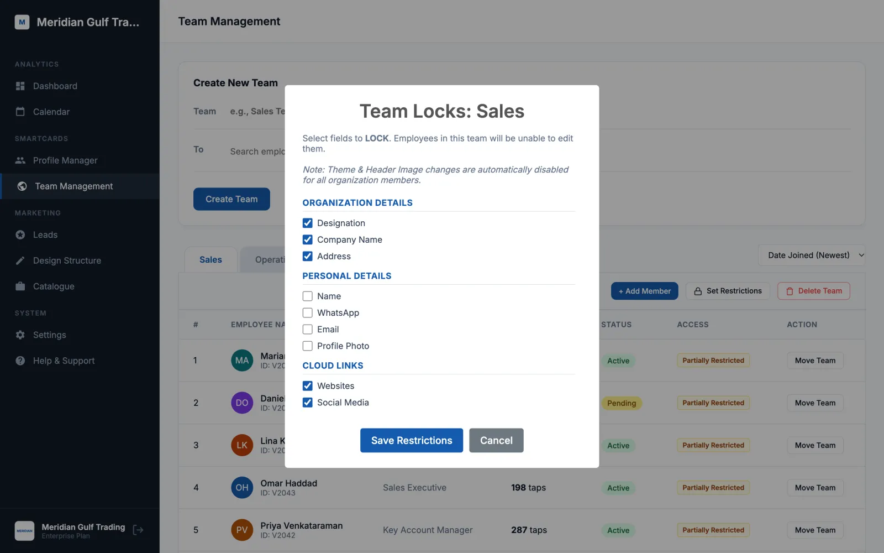
Task: Click Set Restrictions button
Action: tap(728, 291)
